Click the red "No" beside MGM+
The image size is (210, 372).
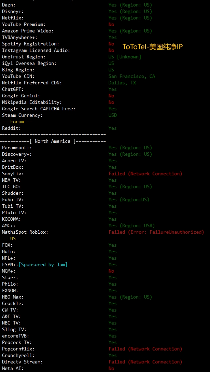pos(111,271)
